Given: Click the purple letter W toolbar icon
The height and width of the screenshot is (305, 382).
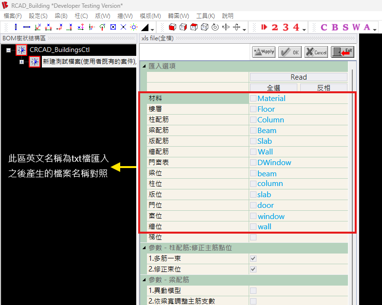Looking at the screenshot, I should tap(356, 27).
